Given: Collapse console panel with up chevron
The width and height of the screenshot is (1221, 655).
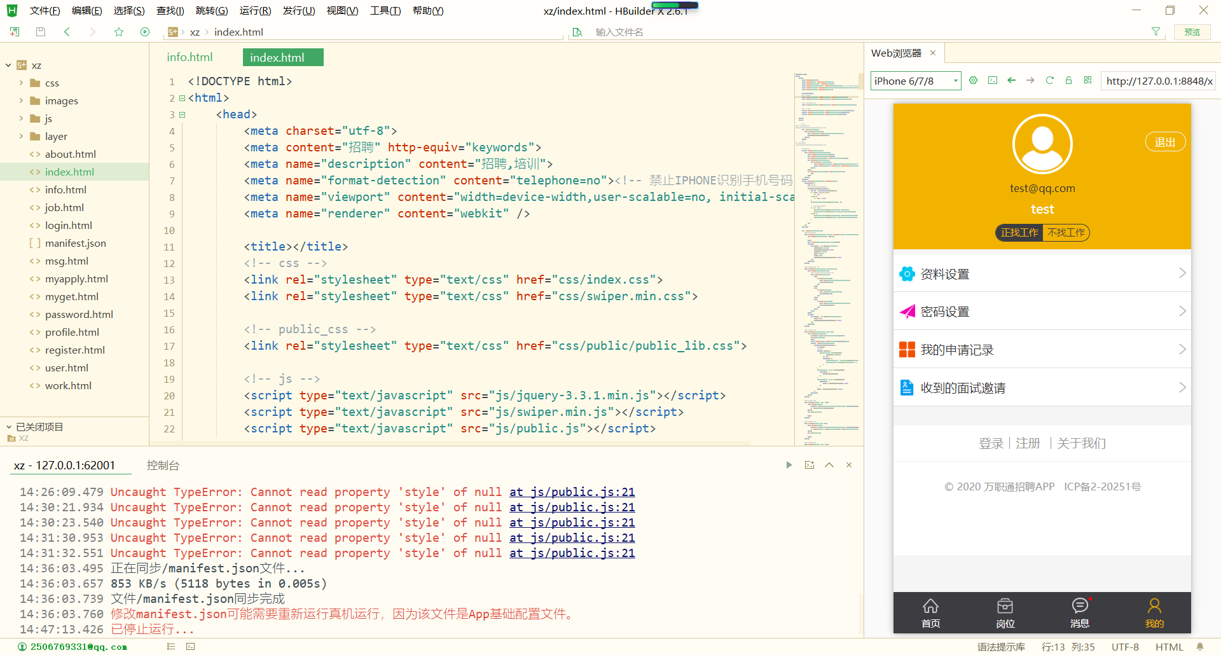Looking at the screenshot, I should point(829,465).
